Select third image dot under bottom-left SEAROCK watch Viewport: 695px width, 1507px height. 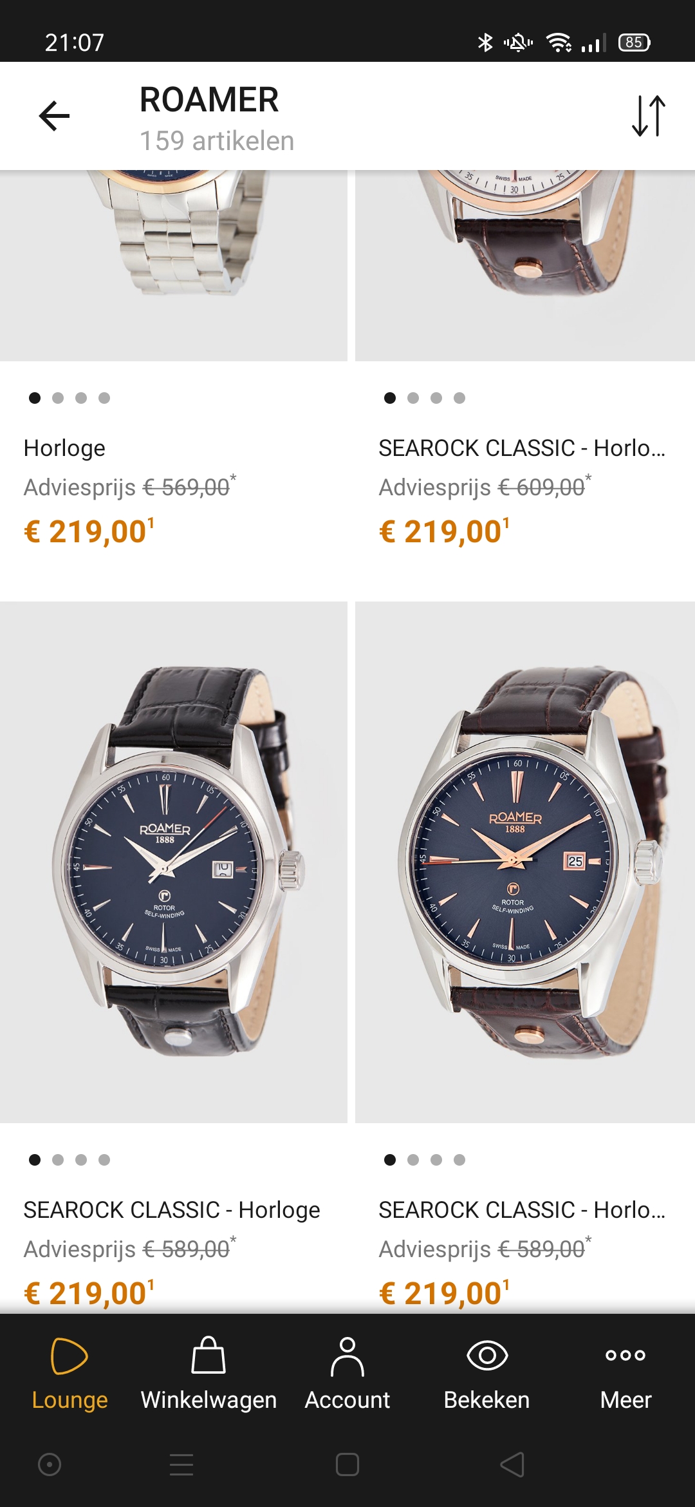point(81,1160)
